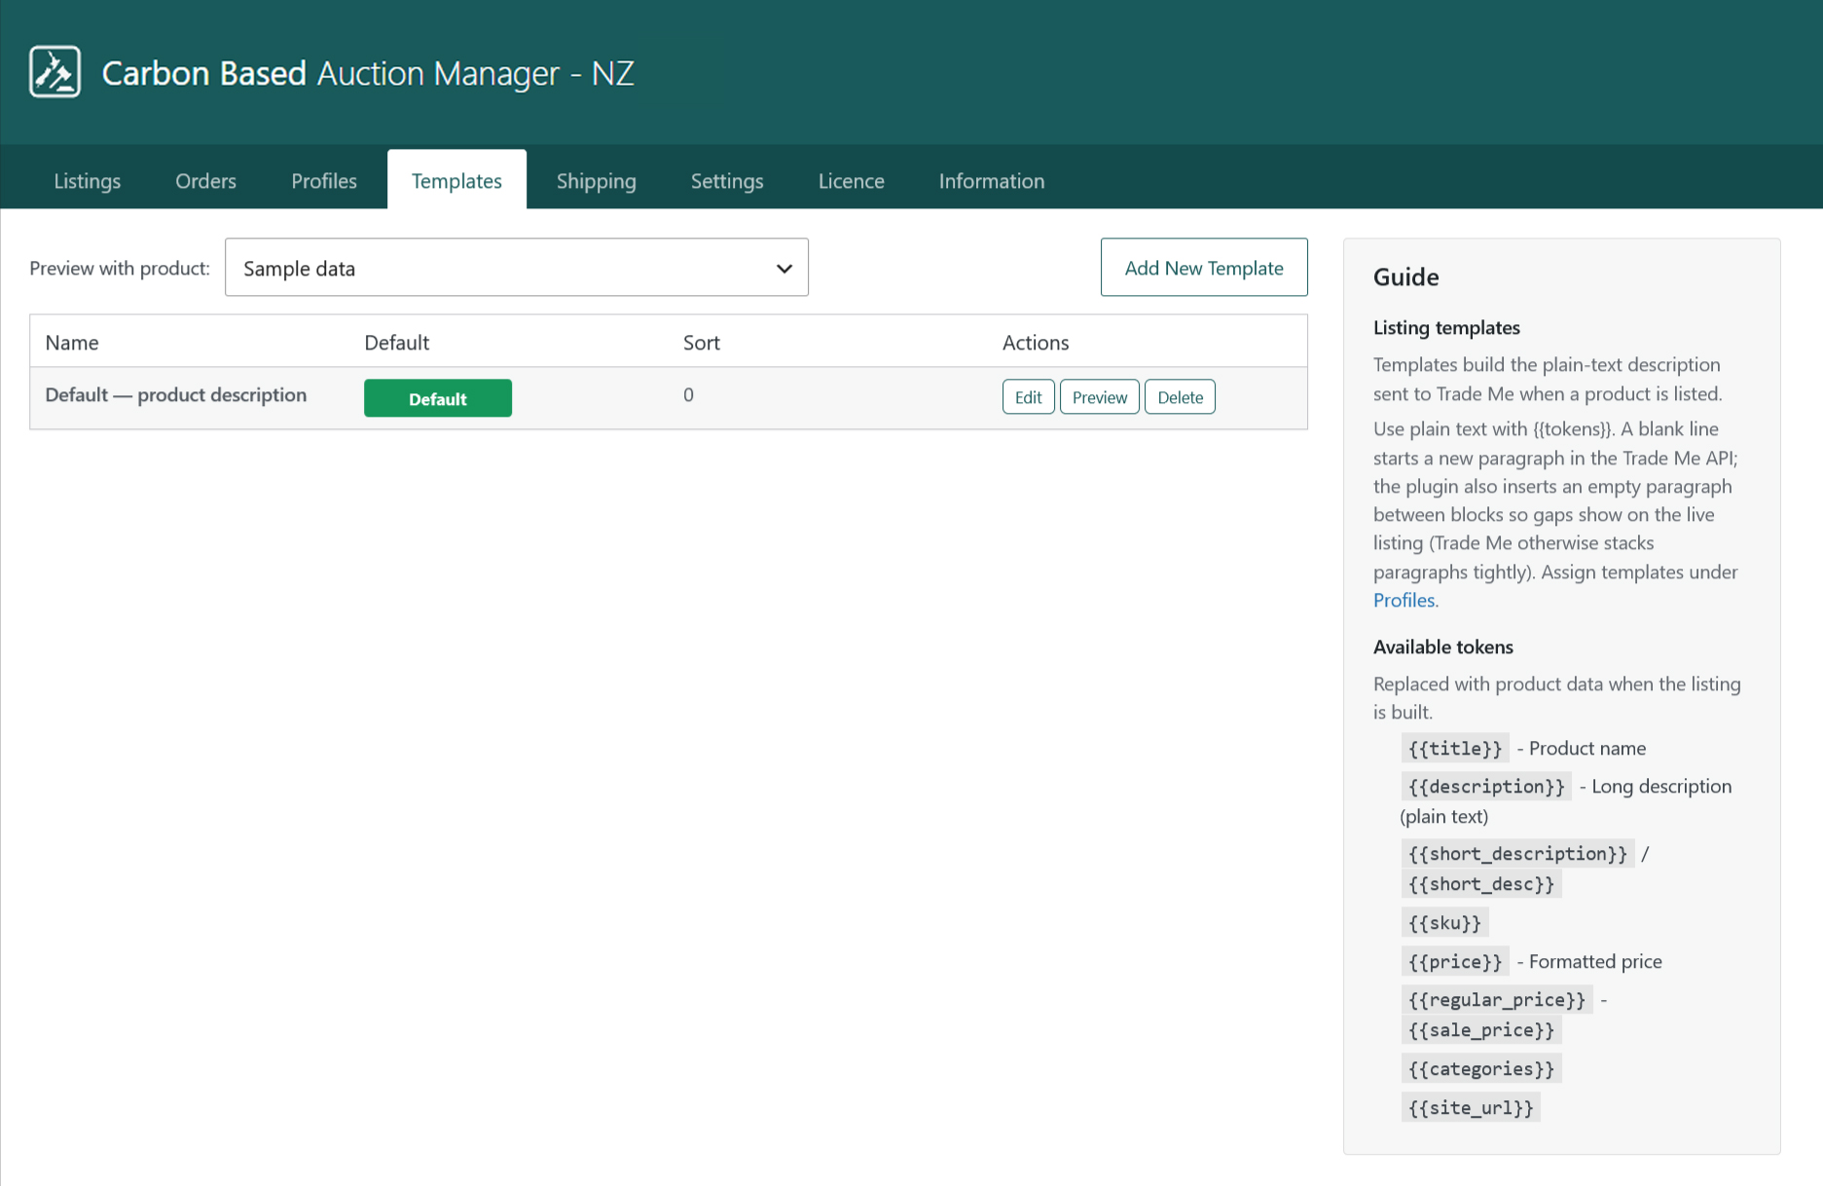
Task: Click the {{sku}} token
Action: click(x=1444, y=922)
